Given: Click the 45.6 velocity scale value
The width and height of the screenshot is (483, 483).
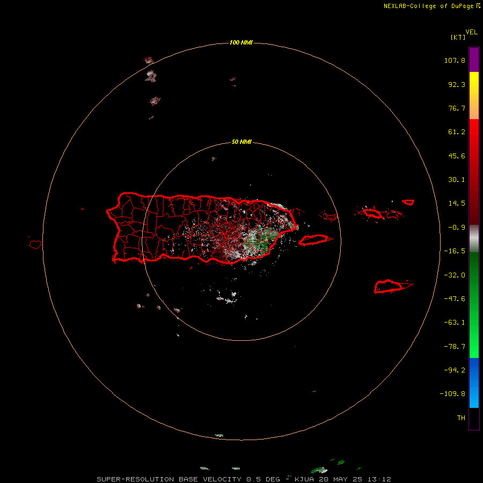Looking at the screenshot, I should pos(457,156).
